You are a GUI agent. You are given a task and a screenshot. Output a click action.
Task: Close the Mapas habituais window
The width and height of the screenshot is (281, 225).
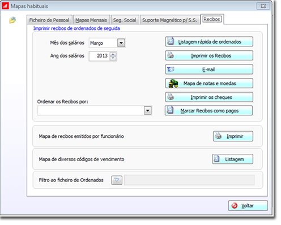[x=263, y=6]
